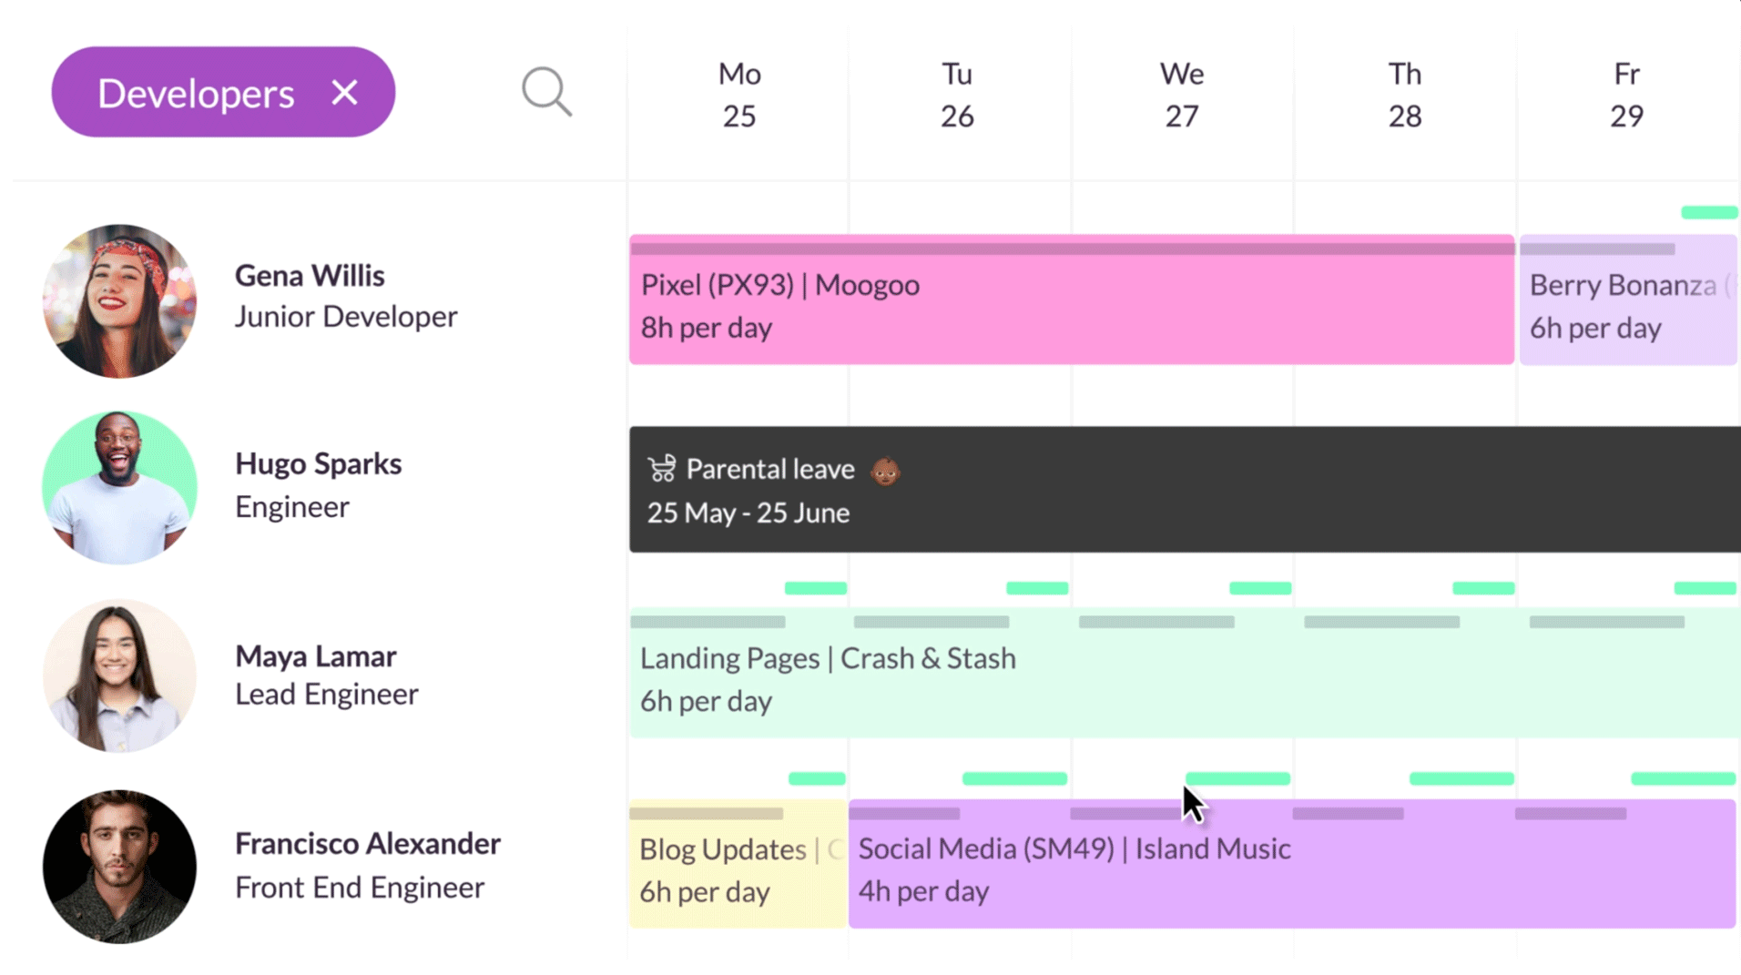The height and width of the screenshot is (975, 1741).
Task: Click the Developers filter pill
Action: [223, 92]
